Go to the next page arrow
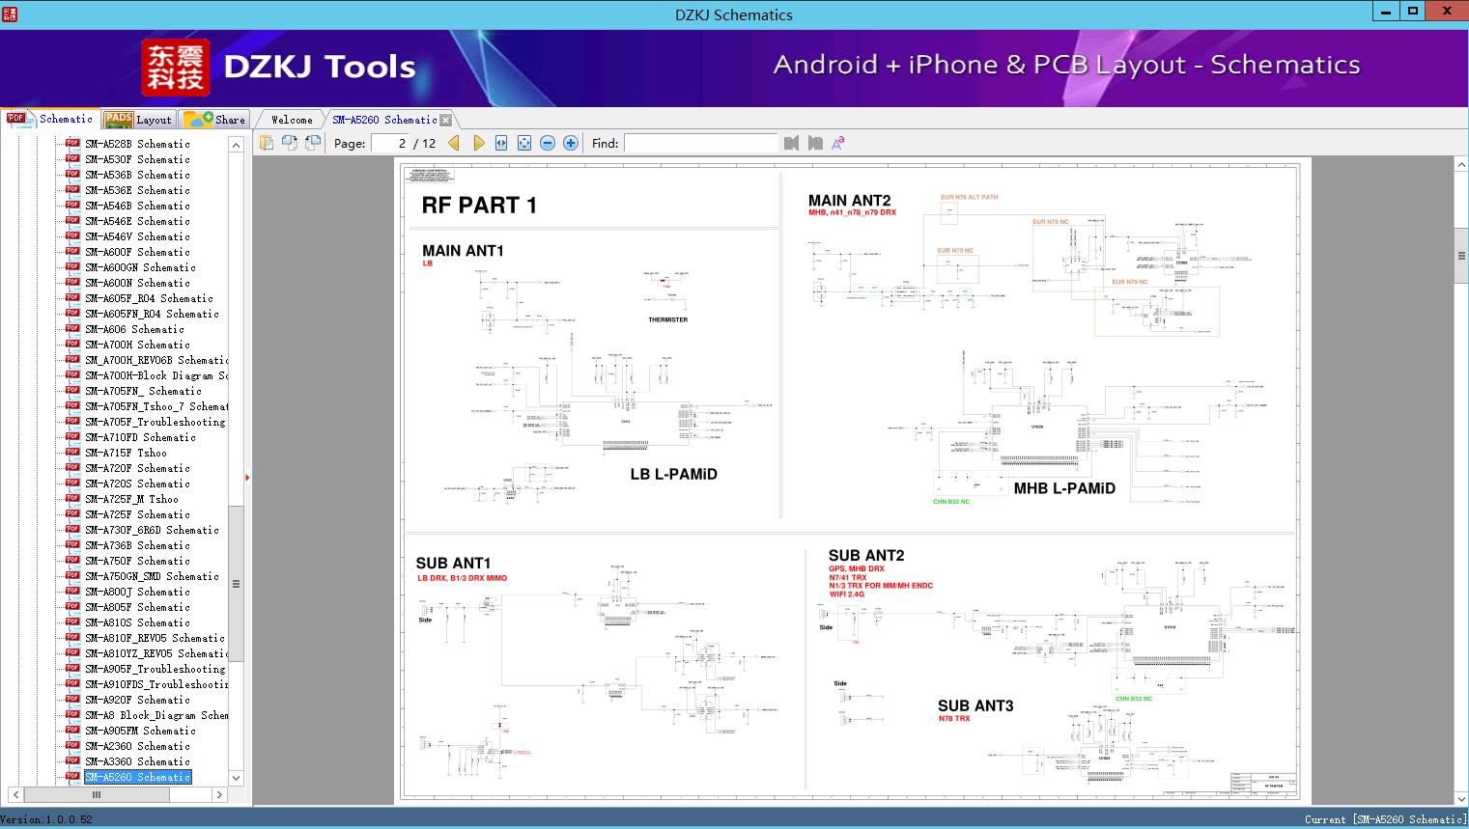1469x829 pixels. (478, 143)
